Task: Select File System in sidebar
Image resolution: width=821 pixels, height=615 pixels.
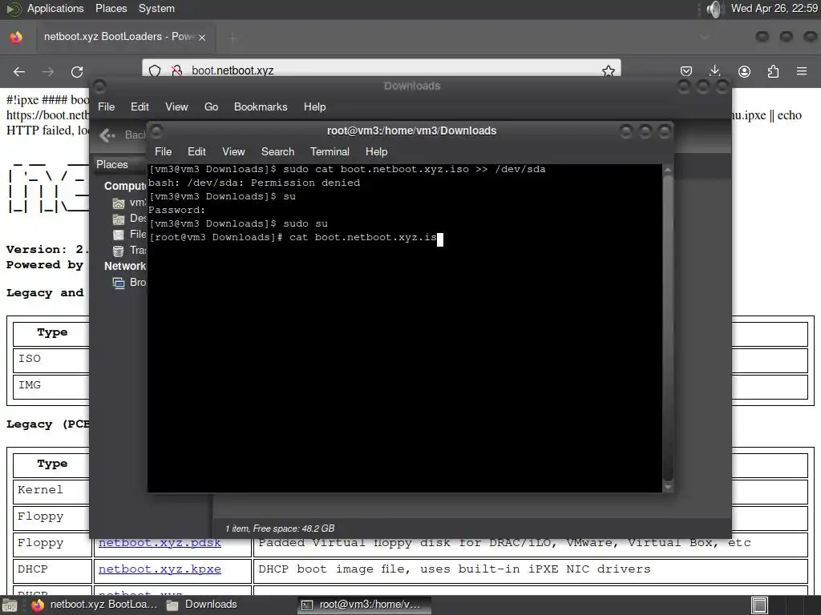Action: [x=129, y=235]
